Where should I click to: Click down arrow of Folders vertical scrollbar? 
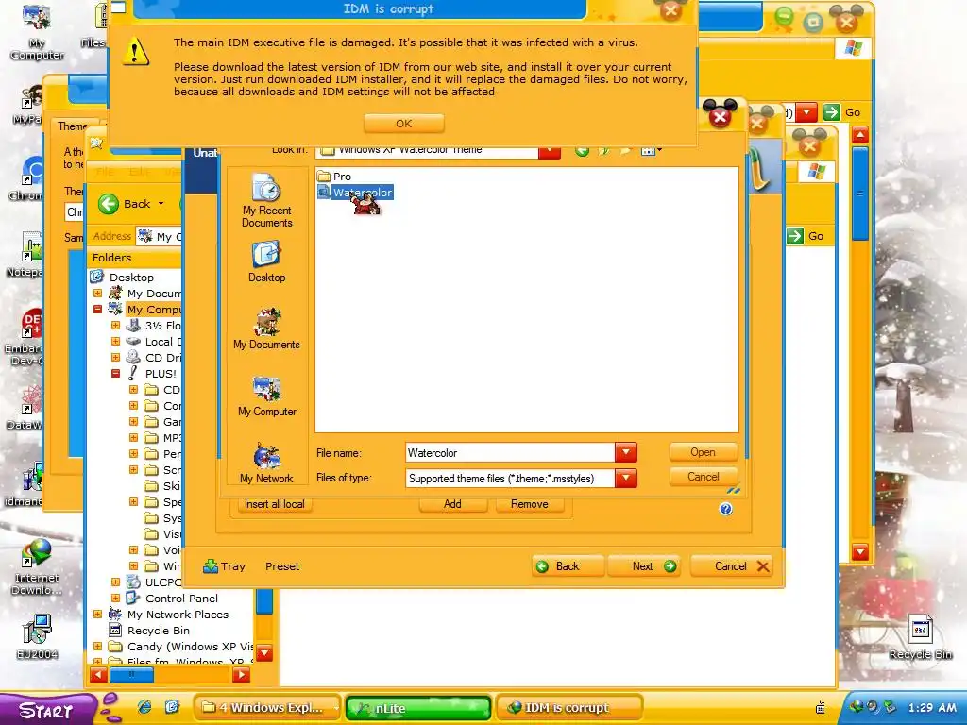(x=264, y=652)
